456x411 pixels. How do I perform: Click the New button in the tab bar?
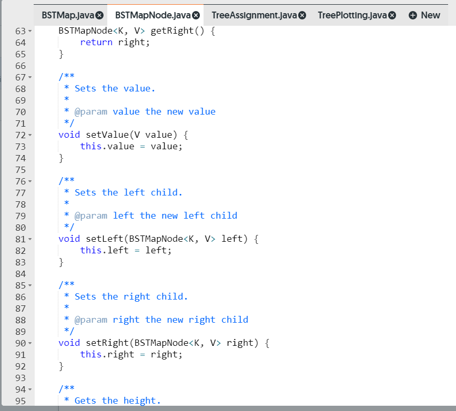click(x=424, y=15)
